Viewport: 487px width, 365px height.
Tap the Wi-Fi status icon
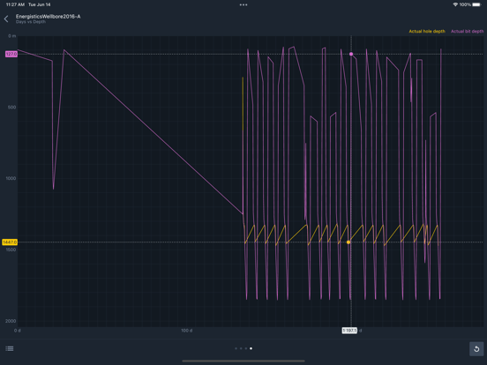click(x=455, y=4)
